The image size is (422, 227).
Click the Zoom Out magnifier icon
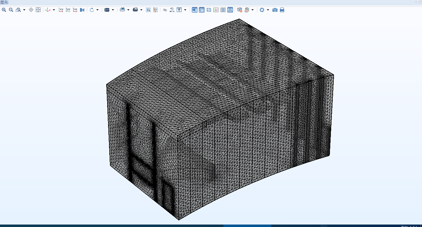click(x=11, y=10)
